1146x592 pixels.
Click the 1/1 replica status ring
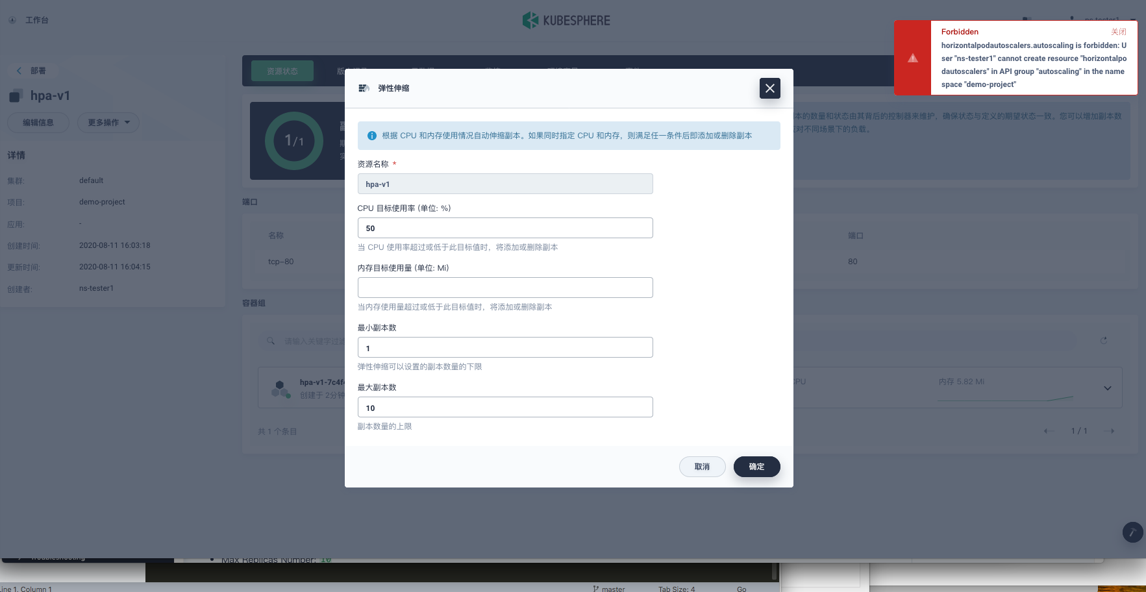pos(293,141)
